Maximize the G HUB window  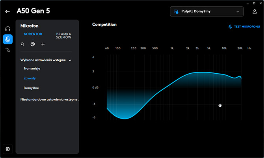click(x=254, y=3)
